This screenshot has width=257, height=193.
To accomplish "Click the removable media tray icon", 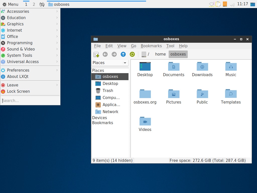I will point(225,4).
